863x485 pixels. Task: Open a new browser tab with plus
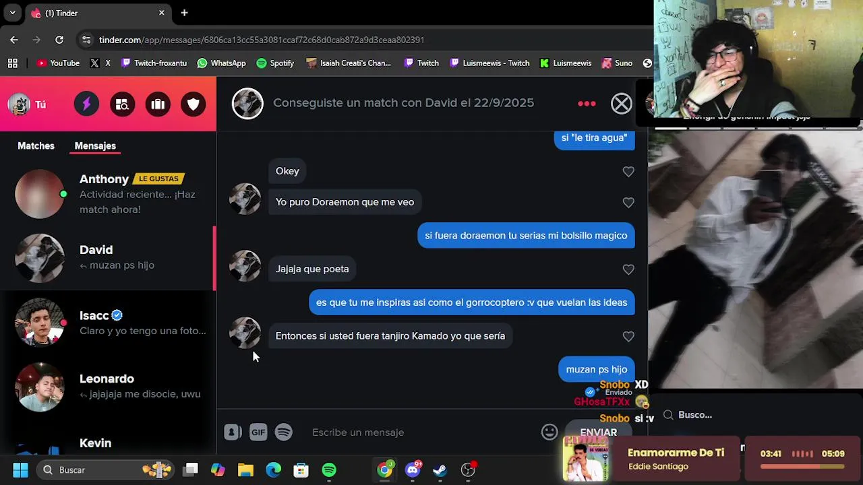(x=184, y=13)
